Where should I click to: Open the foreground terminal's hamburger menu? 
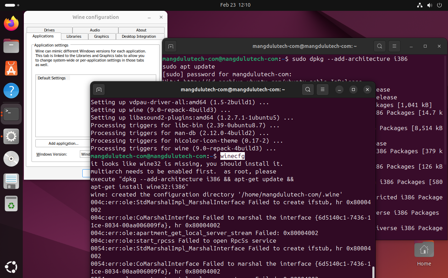pos(322,90)
